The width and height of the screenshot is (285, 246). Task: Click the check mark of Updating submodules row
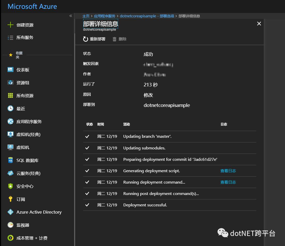click(x=87, y=148)
